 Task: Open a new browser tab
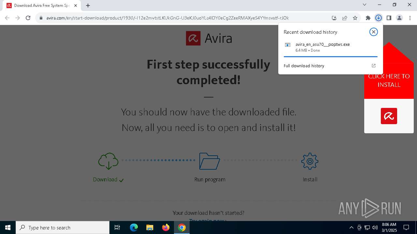[88, 6]
